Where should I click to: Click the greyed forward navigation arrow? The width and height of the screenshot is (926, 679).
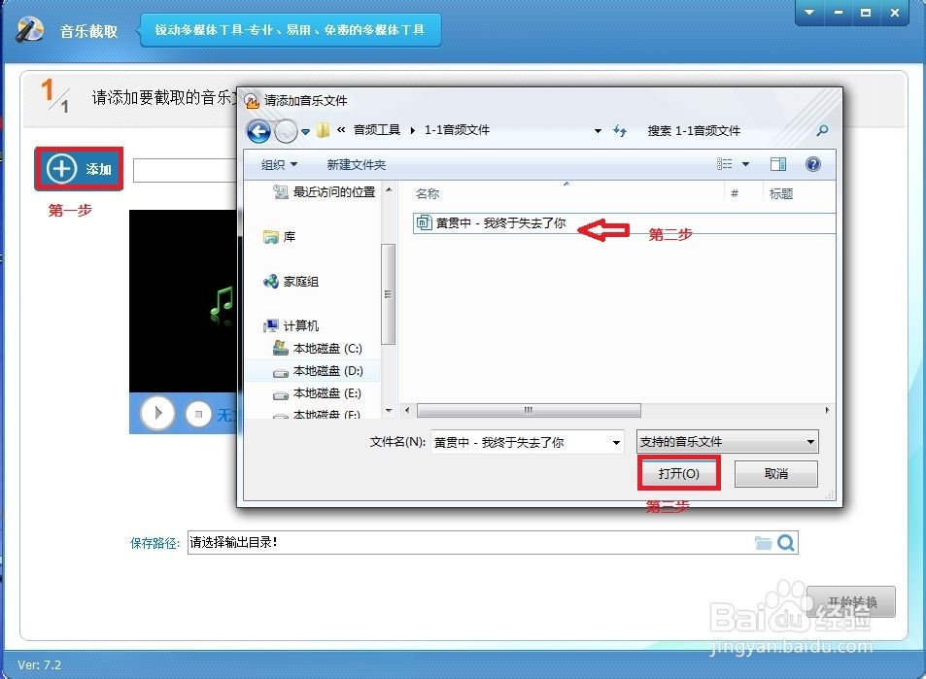(287, 130)
